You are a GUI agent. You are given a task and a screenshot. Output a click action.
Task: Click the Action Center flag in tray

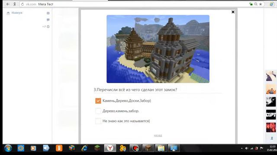point(261,148)
